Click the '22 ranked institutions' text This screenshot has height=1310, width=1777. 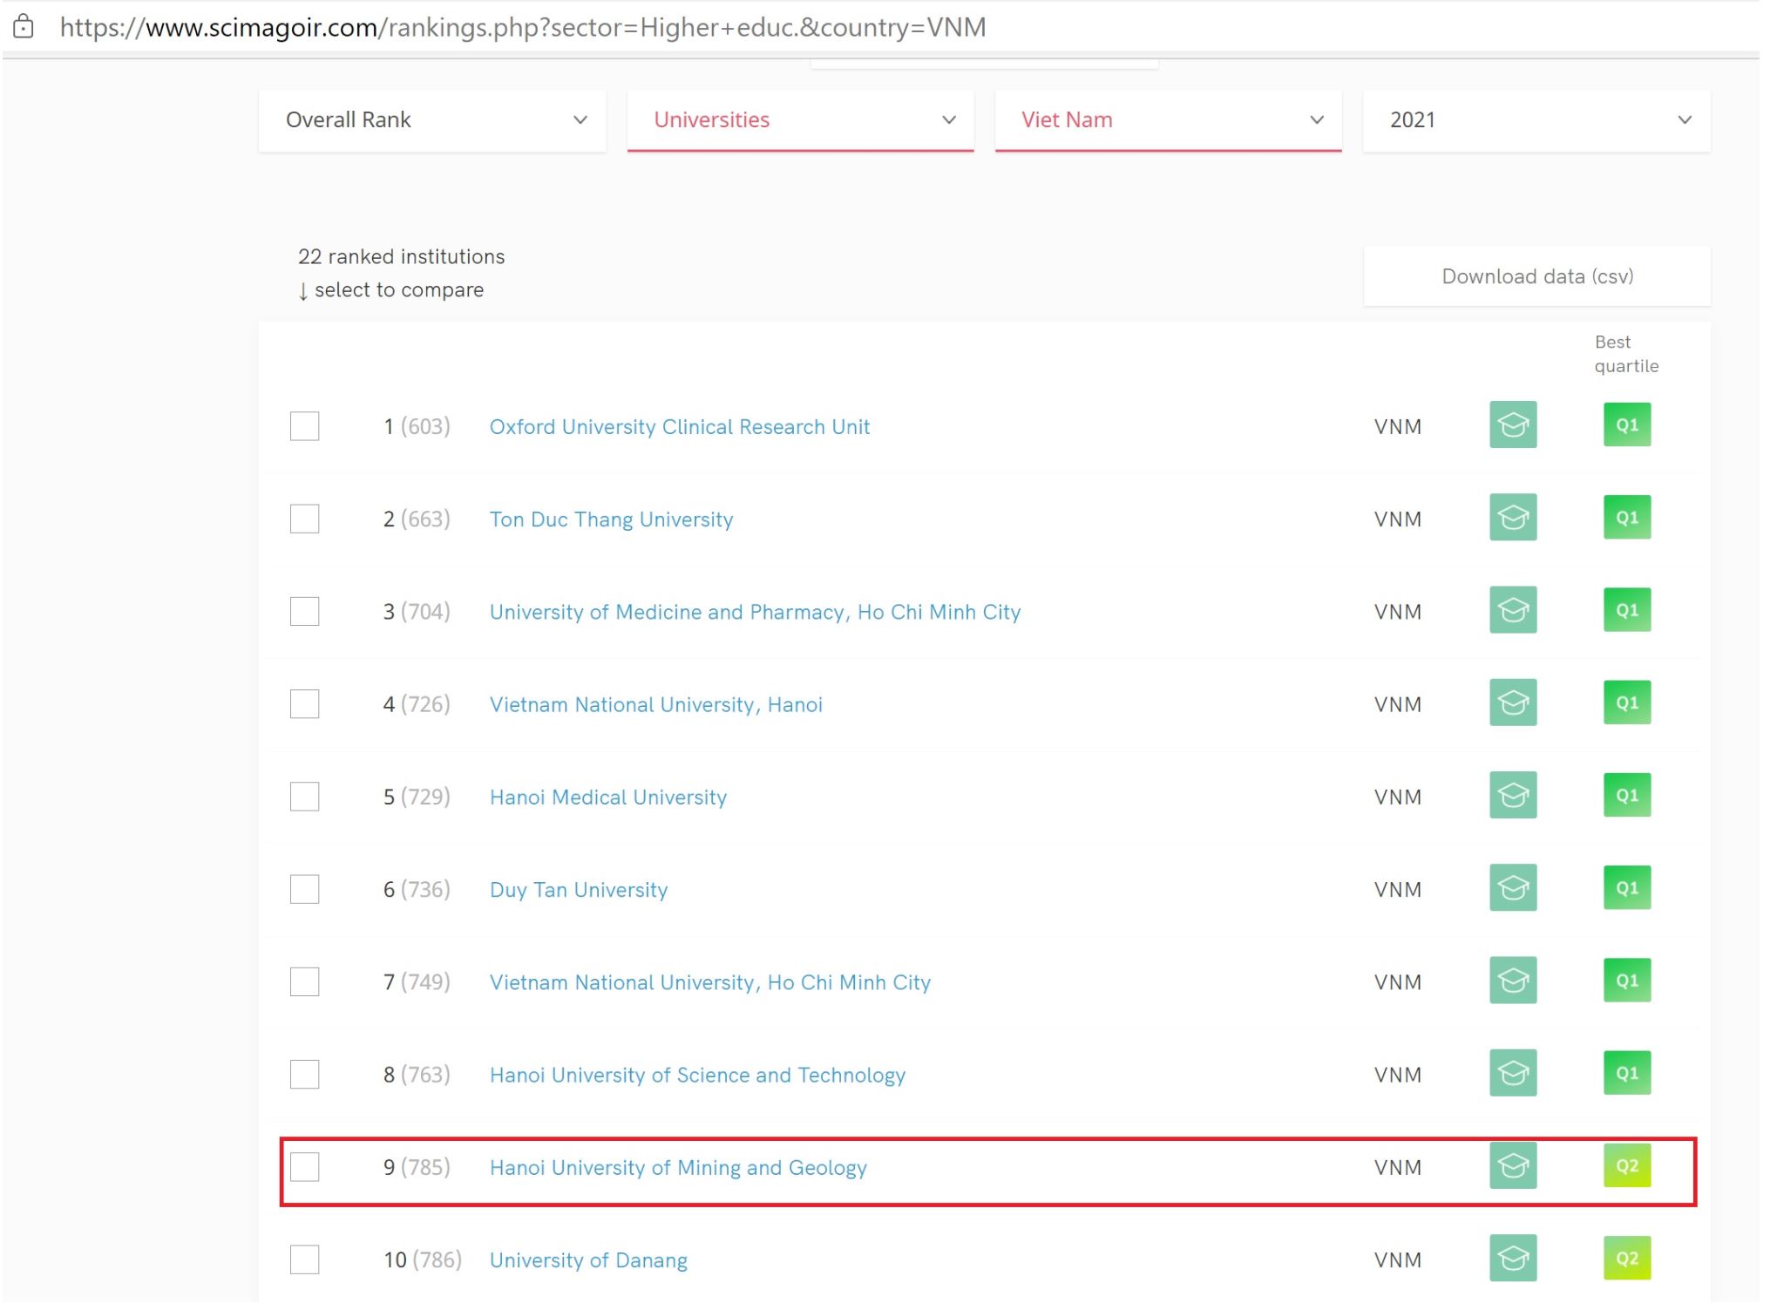coord(401,256)
